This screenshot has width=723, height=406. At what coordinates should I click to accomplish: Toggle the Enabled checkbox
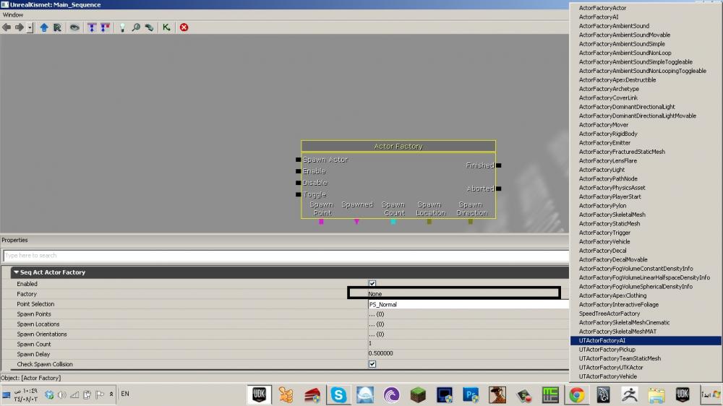pyautogui.click(x=372, y=283)
